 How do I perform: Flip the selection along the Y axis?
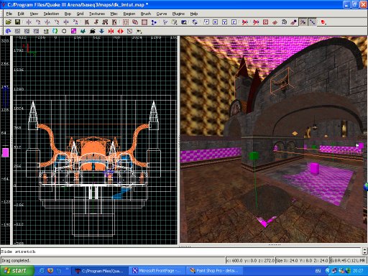tap(47, 22)
